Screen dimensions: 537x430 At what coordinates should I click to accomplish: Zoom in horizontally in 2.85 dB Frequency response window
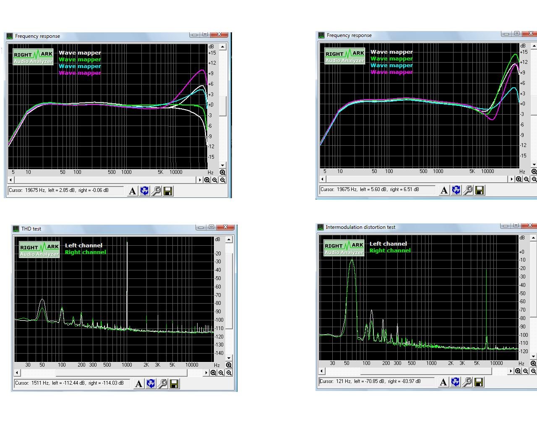pyautogui.click(x=207, y=180)
